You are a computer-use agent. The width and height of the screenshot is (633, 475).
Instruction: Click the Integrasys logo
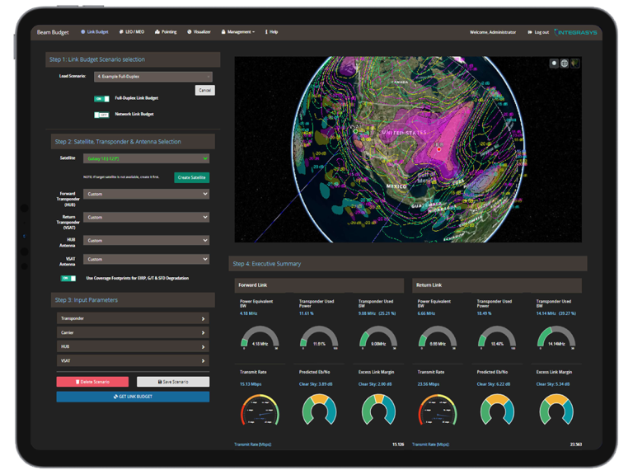click(x=576, y=32)
